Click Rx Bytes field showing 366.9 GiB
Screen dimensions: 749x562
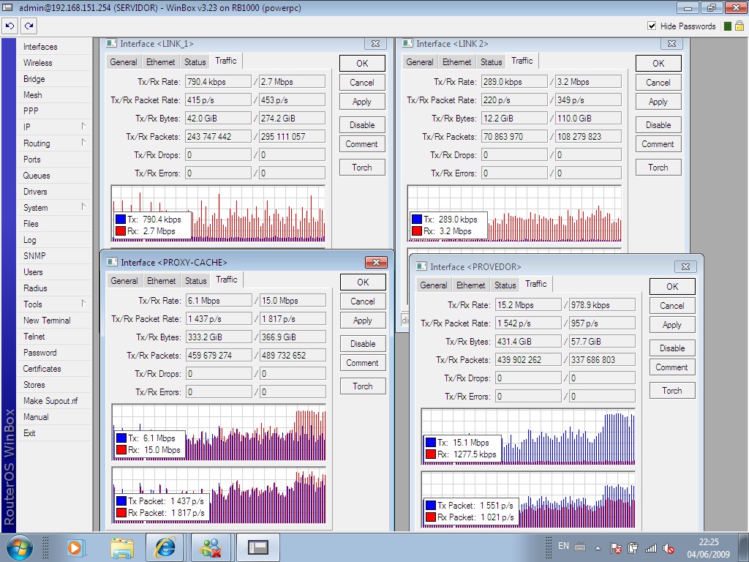(293, 337)
